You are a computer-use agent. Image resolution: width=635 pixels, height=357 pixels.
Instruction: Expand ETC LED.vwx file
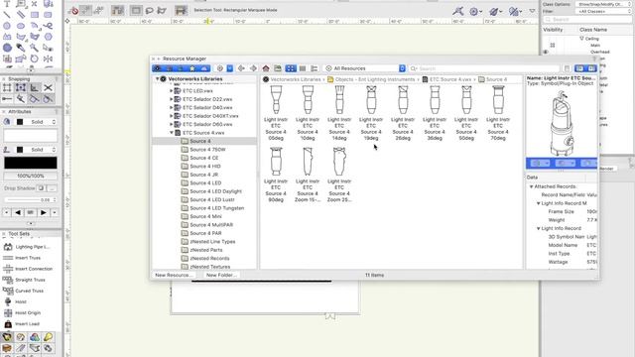[x=172, y=90]
